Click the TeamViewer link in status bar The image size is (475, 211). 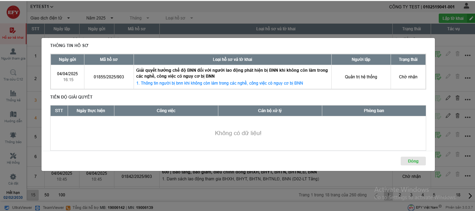(50, 208)
